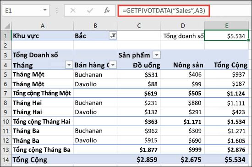This screenshot has width=252, height=167.
Task: Select cell E1 showing $5.534
Action: [x=227, y=36]
